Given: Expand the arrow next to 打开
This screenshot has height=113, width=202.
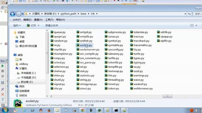Looking at the screenshot, I should [x=39, y=25].
